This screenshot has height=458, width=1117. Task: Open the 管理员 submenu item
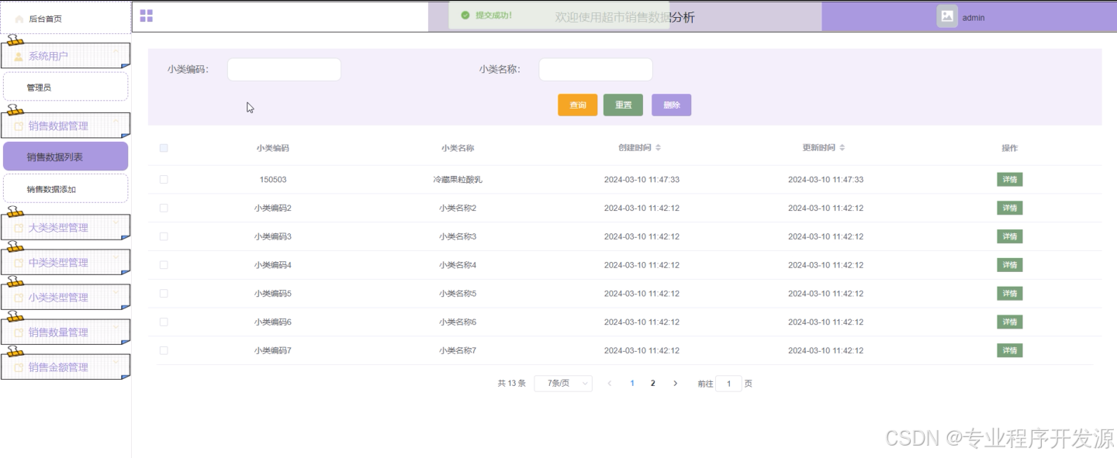click(x=65, y=87)
